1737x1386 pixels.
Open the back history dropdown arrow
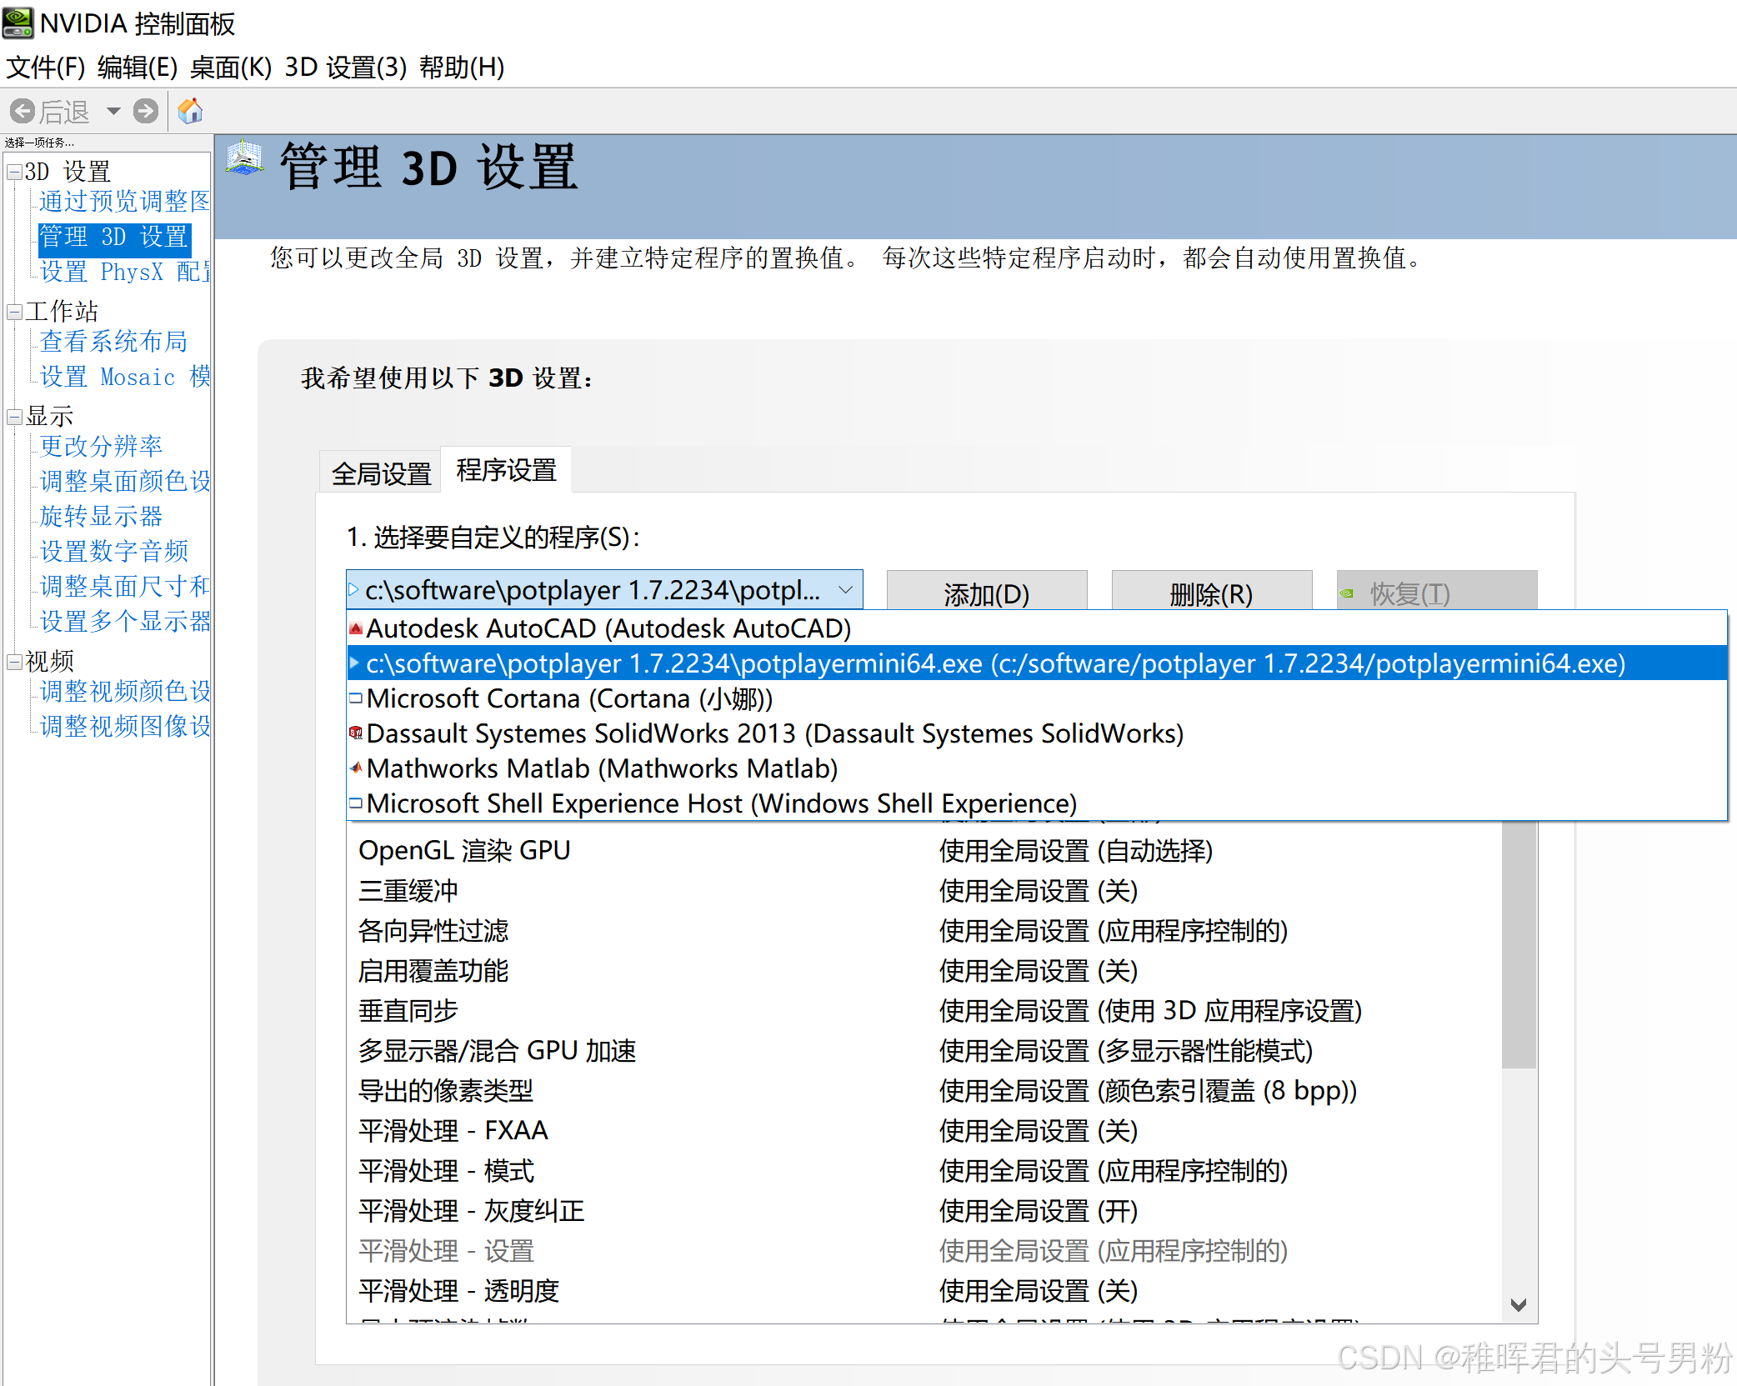coord(113,111)
